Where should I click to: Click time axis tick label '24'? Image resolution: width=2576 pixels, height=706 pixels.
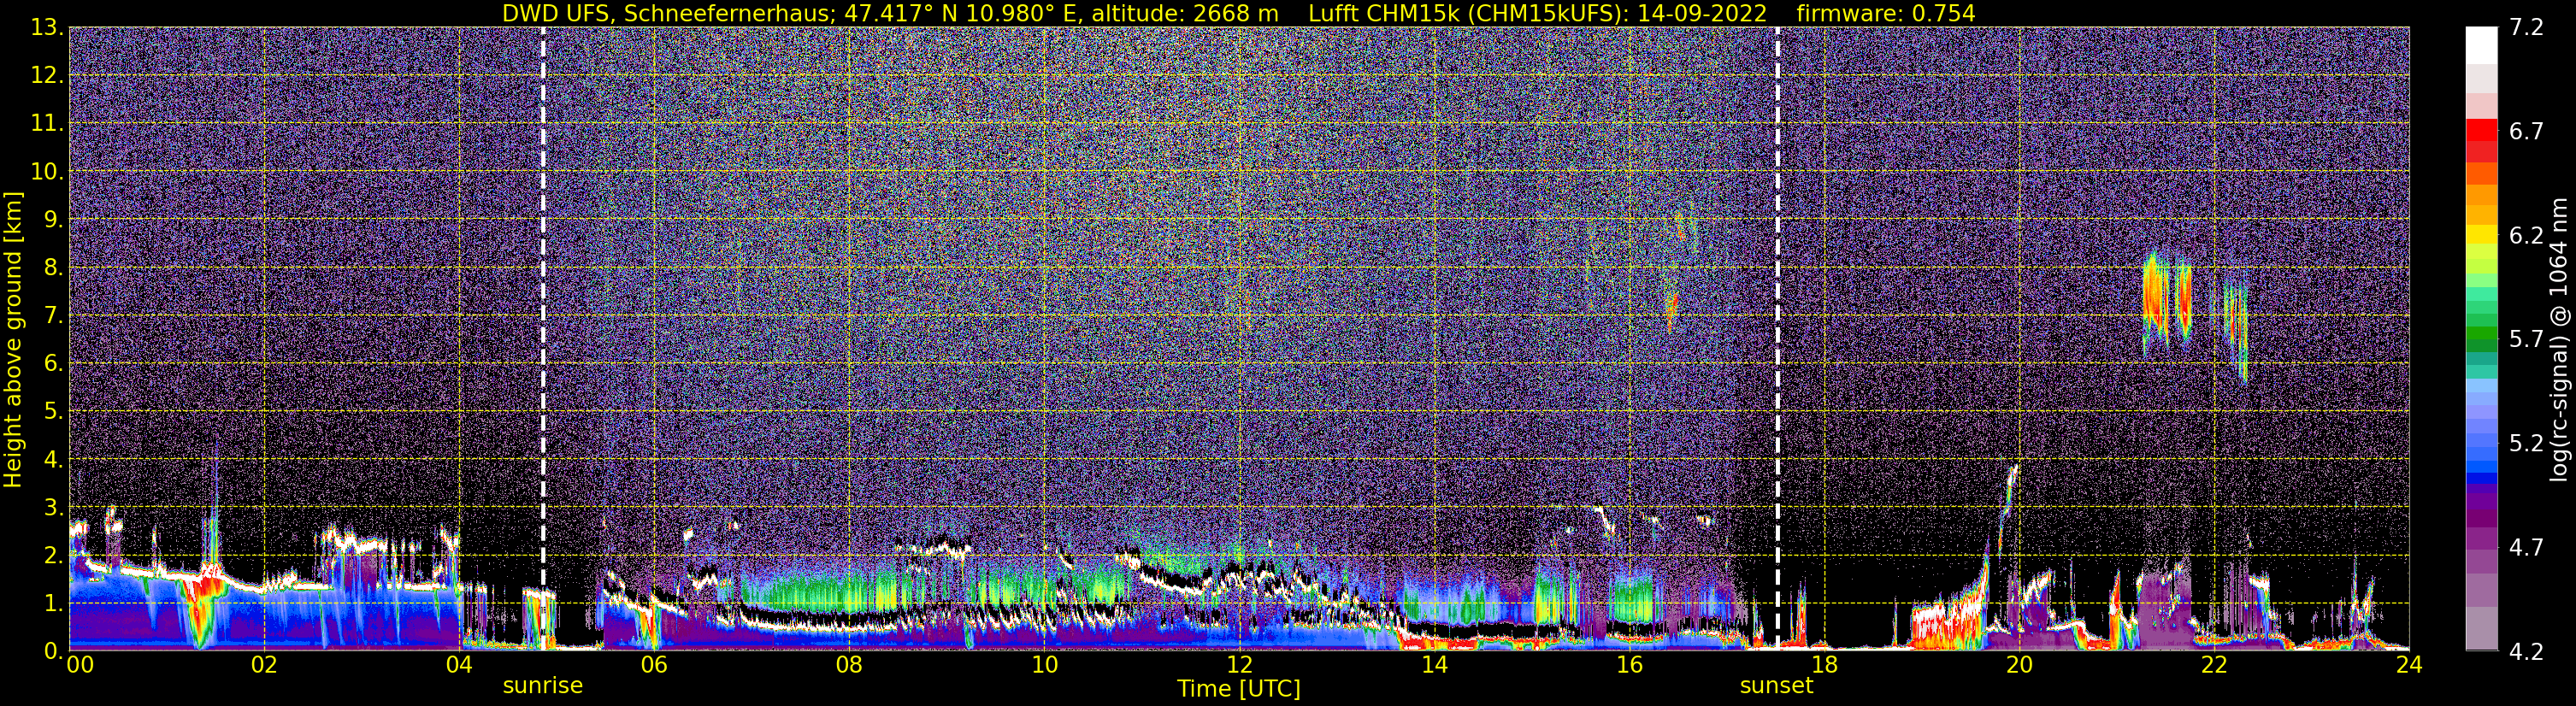tap(2409, 665)
